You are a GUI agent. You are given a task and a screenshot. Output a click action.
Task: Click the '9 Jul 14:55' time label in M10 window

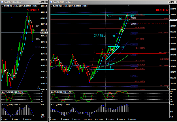click(x=132, y=120)
